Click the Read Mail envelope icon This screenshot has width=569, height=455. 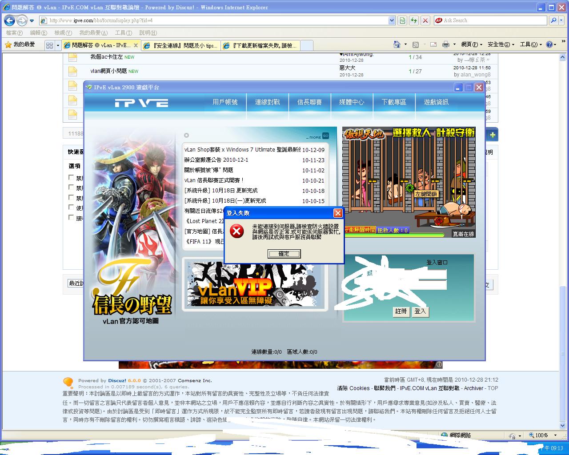433,44
